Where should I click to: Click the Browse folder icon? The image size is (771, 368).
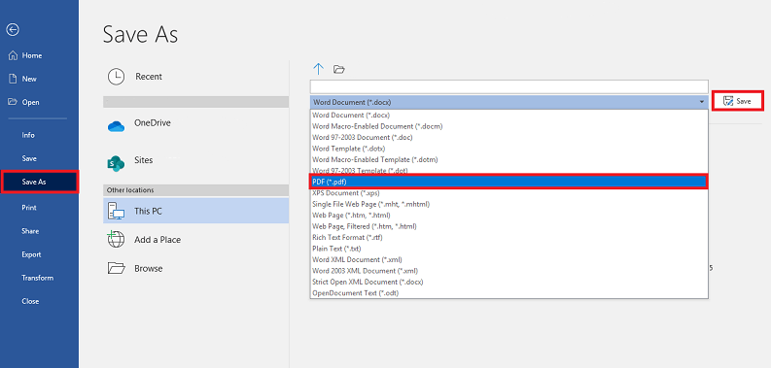(116, 268)
